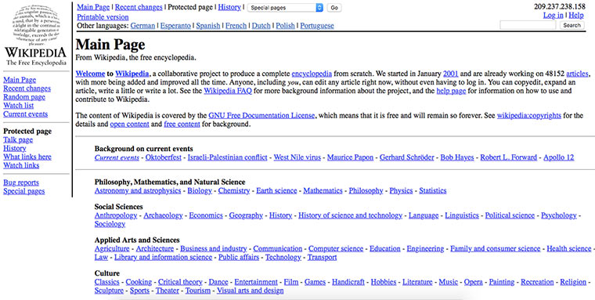
Task: Open the Computer science topic link
Action: point(336,249)
